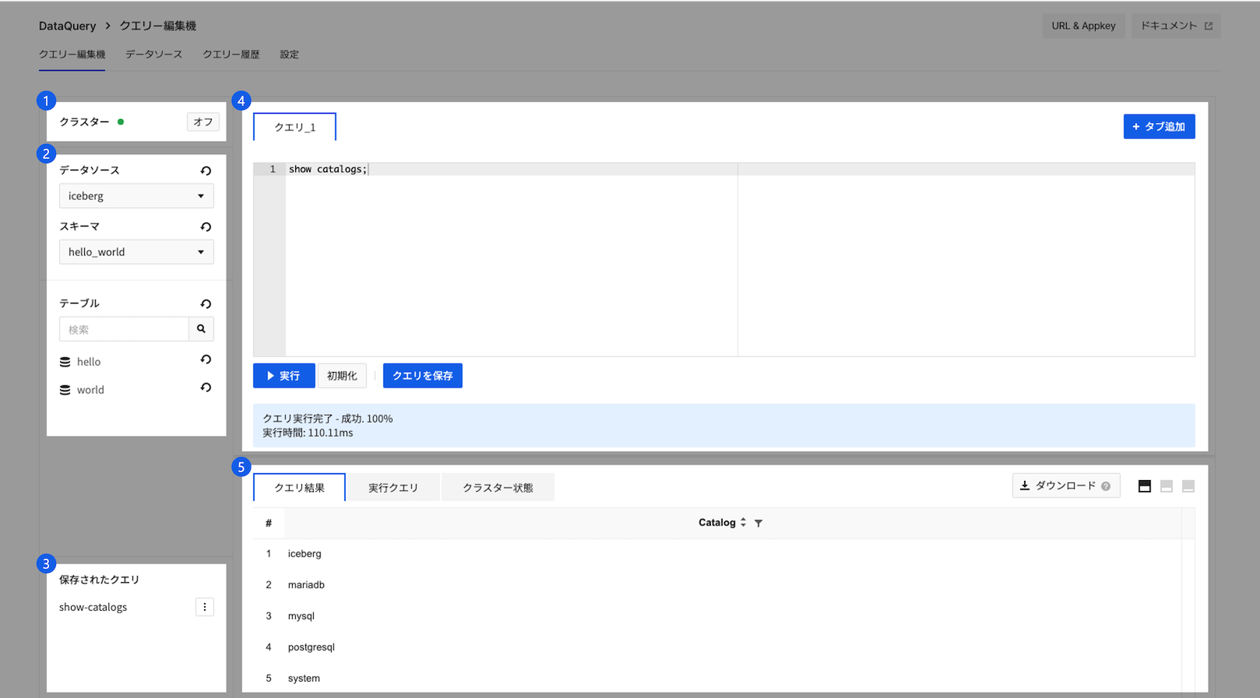Refresh the テーブル list
This screenshot has width=1260, height=698.
point(206,303)
